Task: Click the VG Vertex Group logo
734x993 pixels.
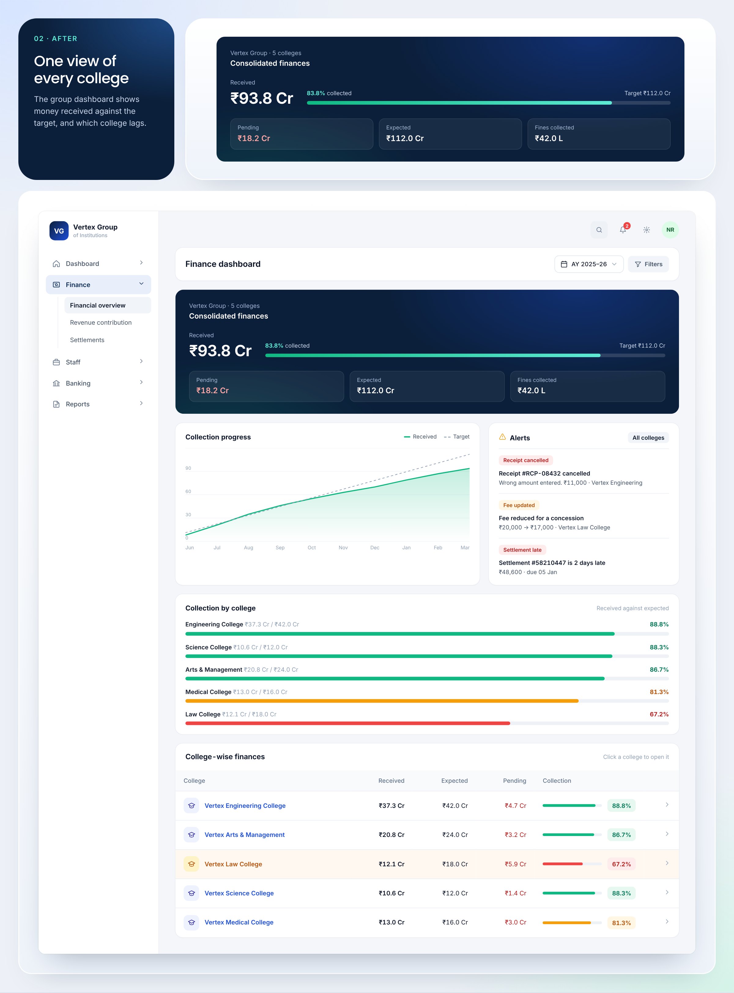Action: [x=59, y=231]
